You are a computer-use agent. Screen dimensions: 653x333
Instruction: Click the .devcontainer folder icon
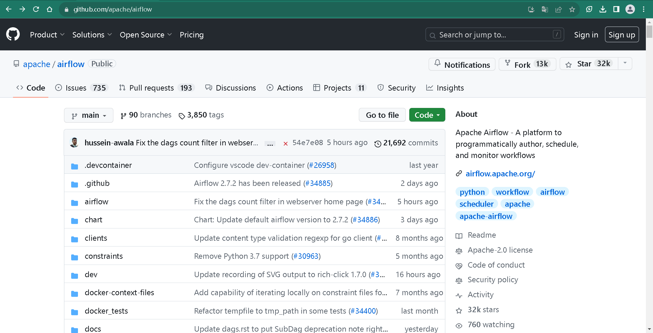click(75, 166)
